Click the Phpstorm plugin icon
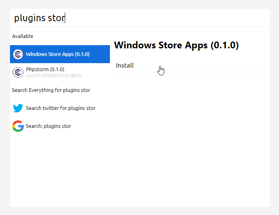The image size is (279, 215). pos(18,72)
